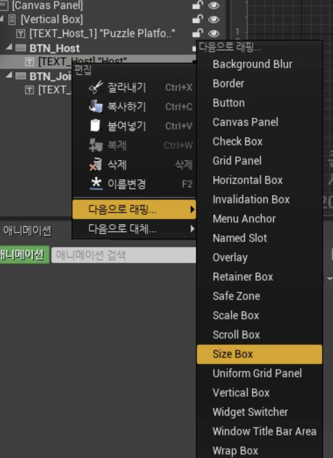Wrap with Menu Anchor
333x458 pixels.
[x=259, y=218]
